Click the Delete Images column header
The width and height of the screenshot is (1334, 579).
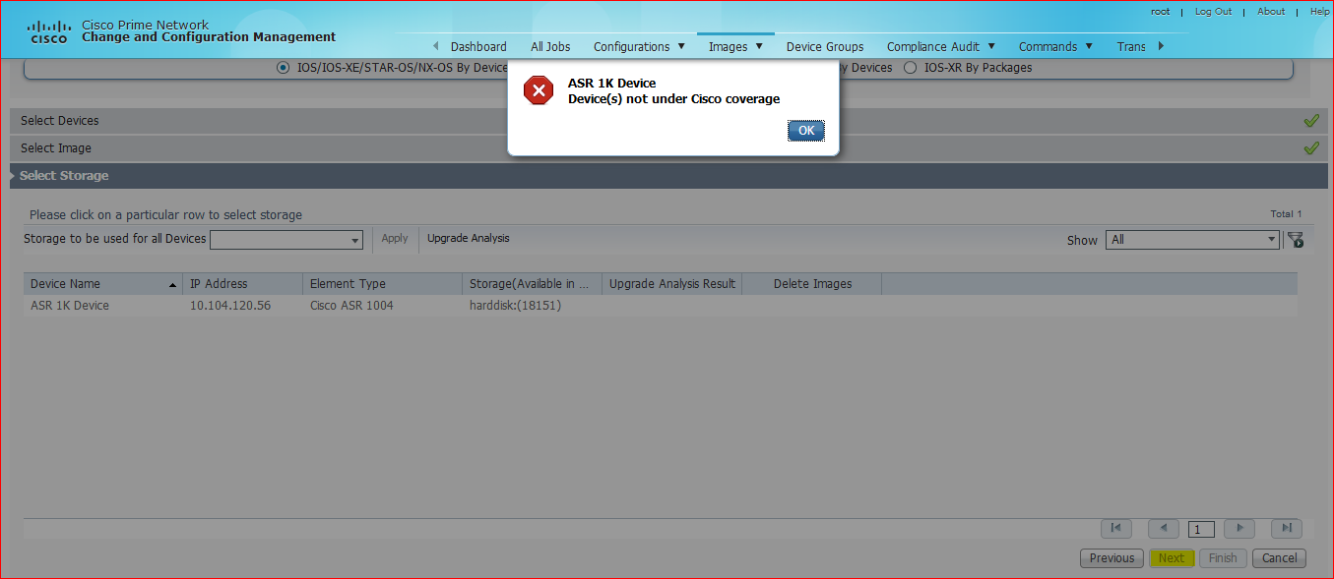(812, 284)
